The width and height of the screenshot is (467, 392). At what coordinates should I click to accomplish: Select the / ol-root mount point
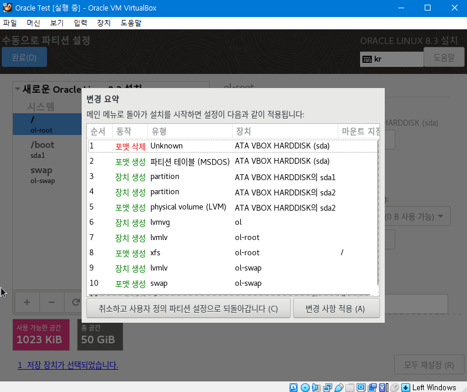tap(47, 124)
